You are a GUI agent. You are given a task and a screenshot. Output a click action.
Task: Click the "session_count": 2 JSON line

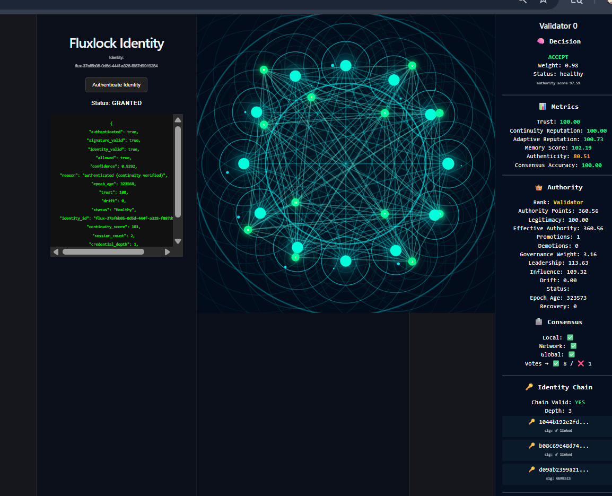113,236
